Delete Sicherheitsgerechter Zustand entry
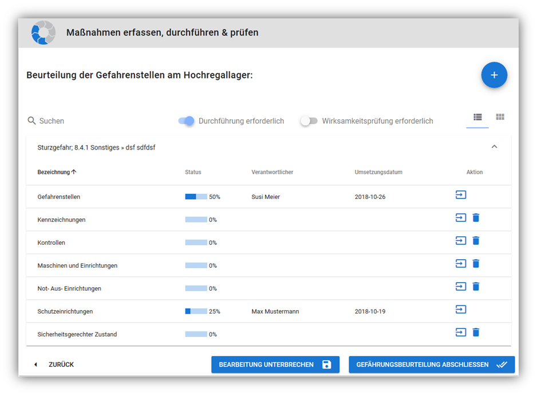 click(476, 333)
